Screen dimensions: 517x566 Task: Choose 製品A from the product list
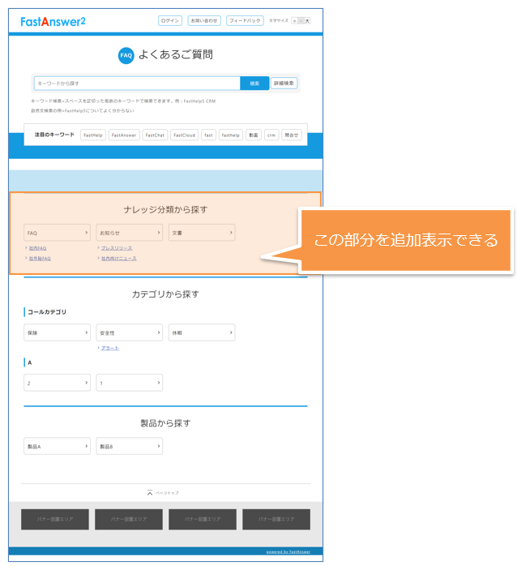point(57,446)
